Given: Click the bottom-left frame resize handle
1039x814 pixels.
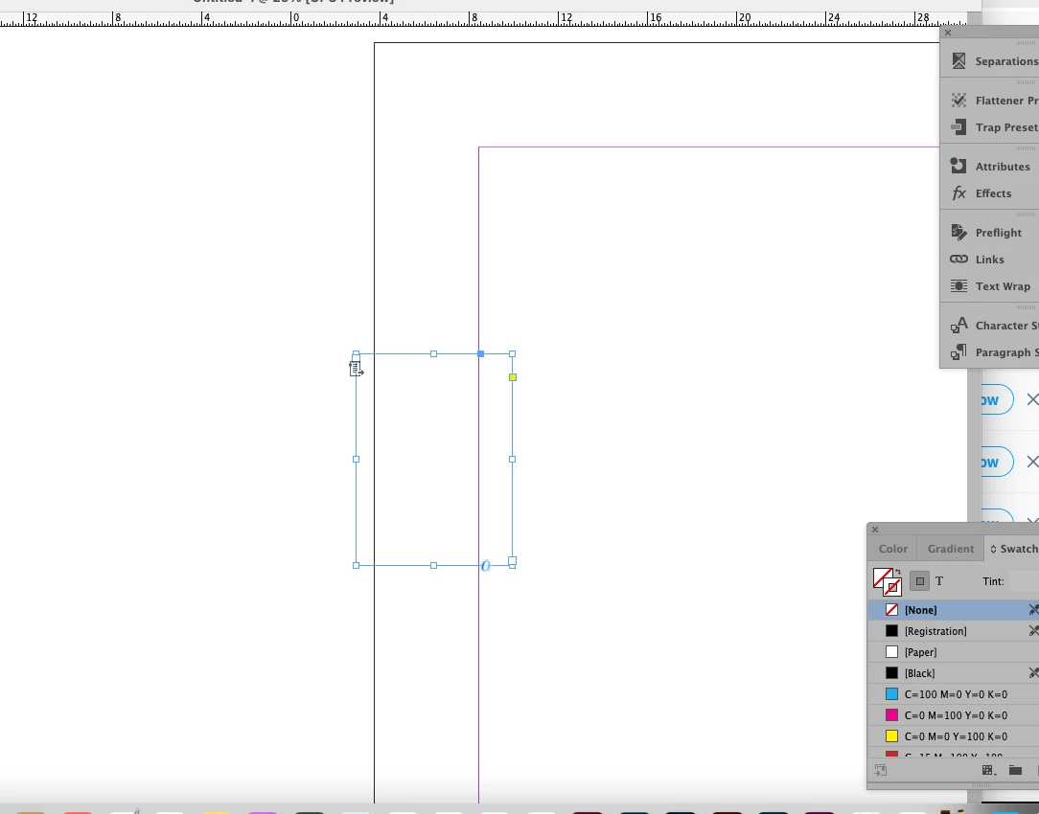Looking at the screenshot, I should click(356, 565).
